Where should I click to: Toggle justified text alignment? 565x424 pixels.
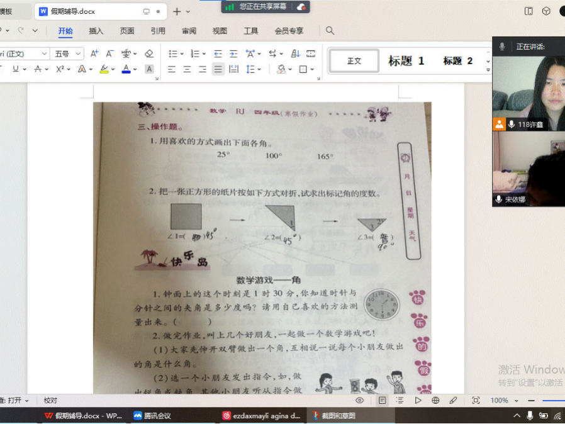[218, 69]
